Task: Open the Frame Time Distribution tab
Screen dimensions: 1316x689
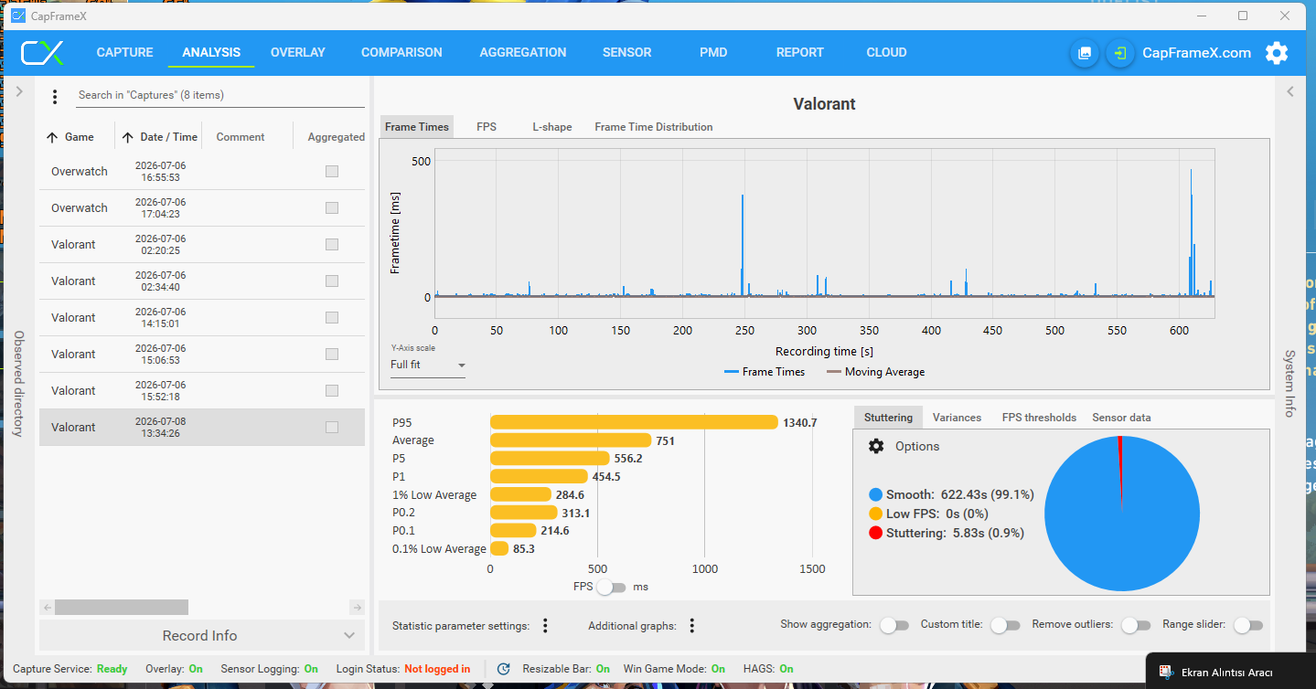Action: [654, 127]
